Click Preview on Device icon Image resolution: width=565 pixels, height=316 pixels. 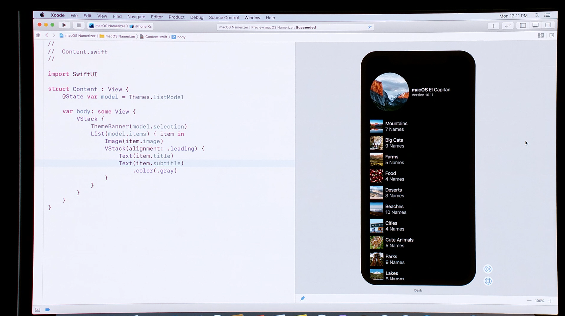pos(488,281)
